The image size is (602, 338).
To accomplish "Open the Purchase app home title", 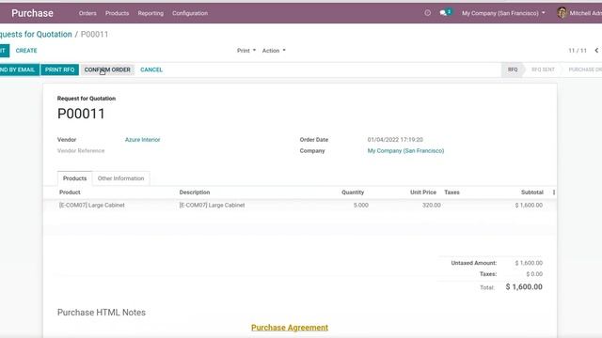I will coord(32,13).
